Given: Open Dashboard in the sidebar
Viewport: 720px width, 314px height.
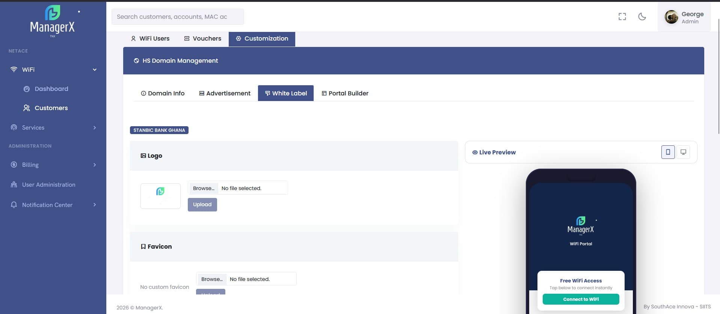Looking at the screenshot, I should pos(51,89).
